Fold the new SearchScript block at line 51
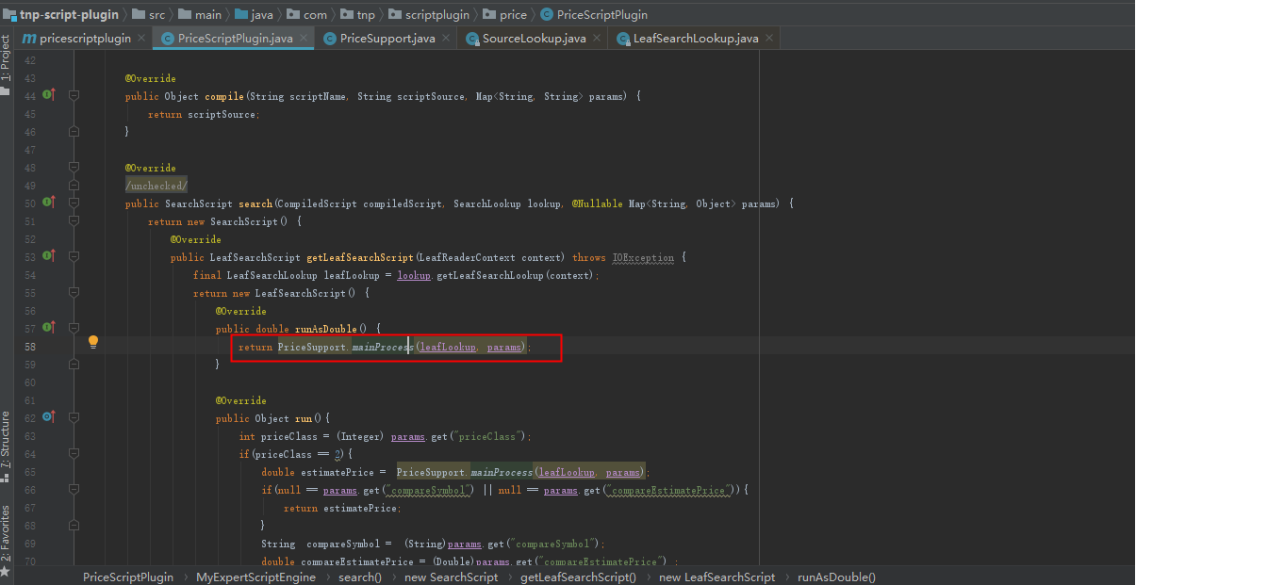This screenshot has height=585, width=1268. click(x=74, y=220)
